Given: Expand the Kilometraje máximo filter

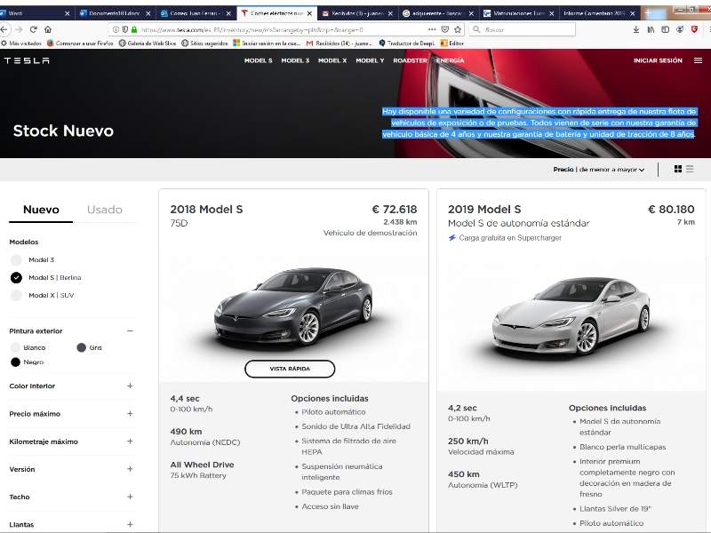Looking at the screenshot, I should [x=130, y=441].
